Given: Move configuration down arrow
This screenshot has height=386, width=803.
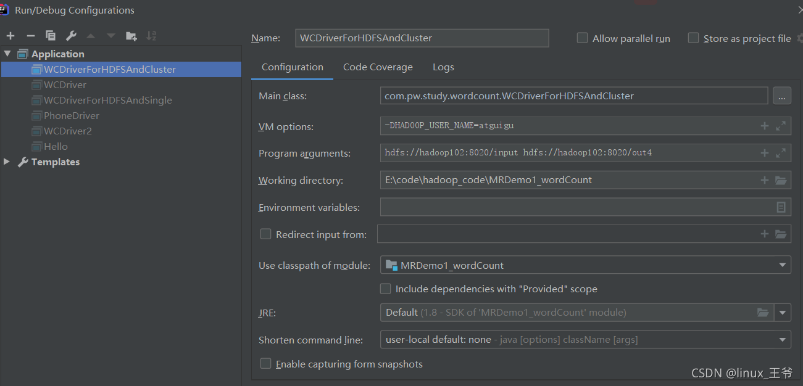Looking at the screenshot, I should (111, 36).
